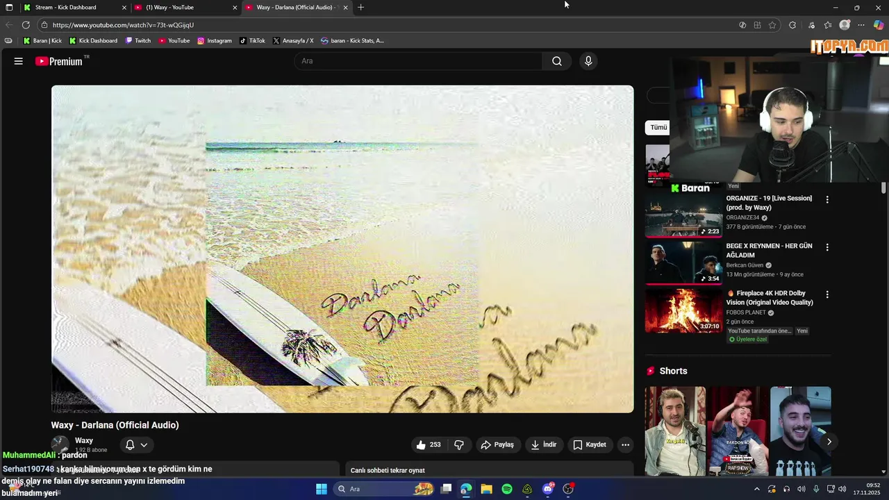
Task: Open the browser profile avatar
Action: pyautogui.click(x=845, y=25)
